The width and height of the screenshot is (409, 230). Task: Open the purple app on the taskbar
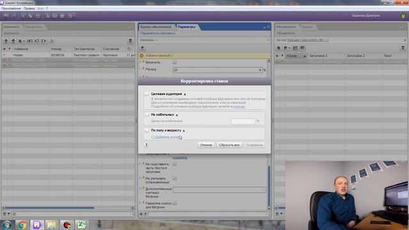tap(36, 225)
